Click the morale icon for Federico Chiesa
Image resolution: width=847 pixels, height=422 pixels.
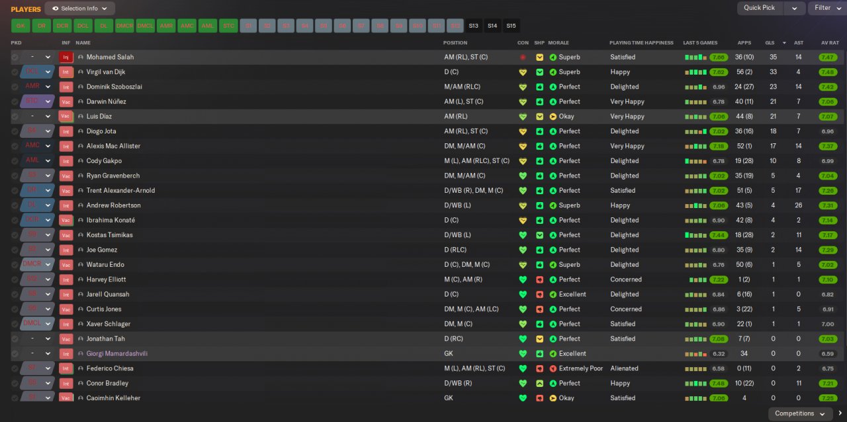point(553,369)
